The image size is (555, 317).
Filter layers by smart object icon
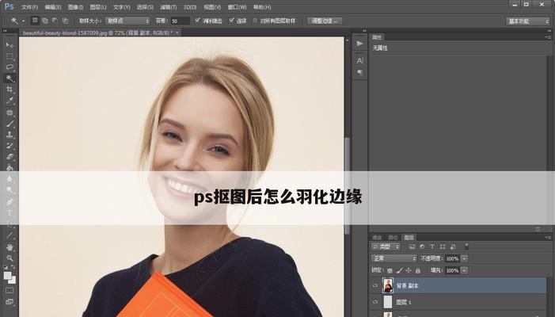(453, 246)
